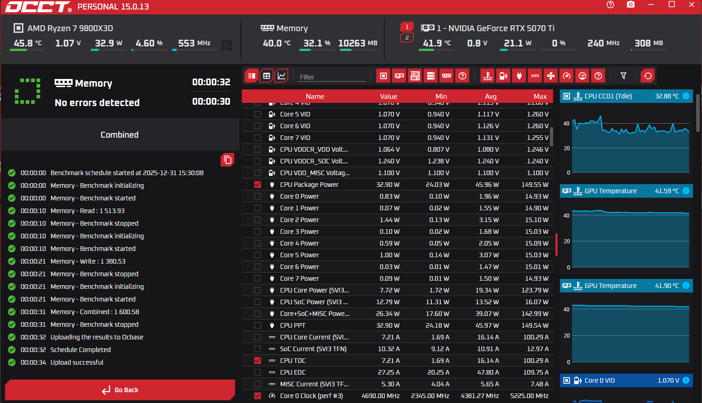Show only fan sensors
Screen dimensions: 702x403
(x=551, y=76)
